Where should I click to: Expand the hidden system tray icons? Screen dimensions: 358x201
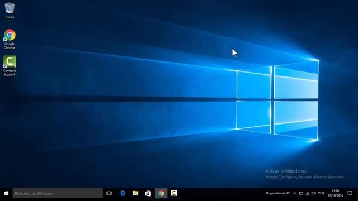pos(295,193)
